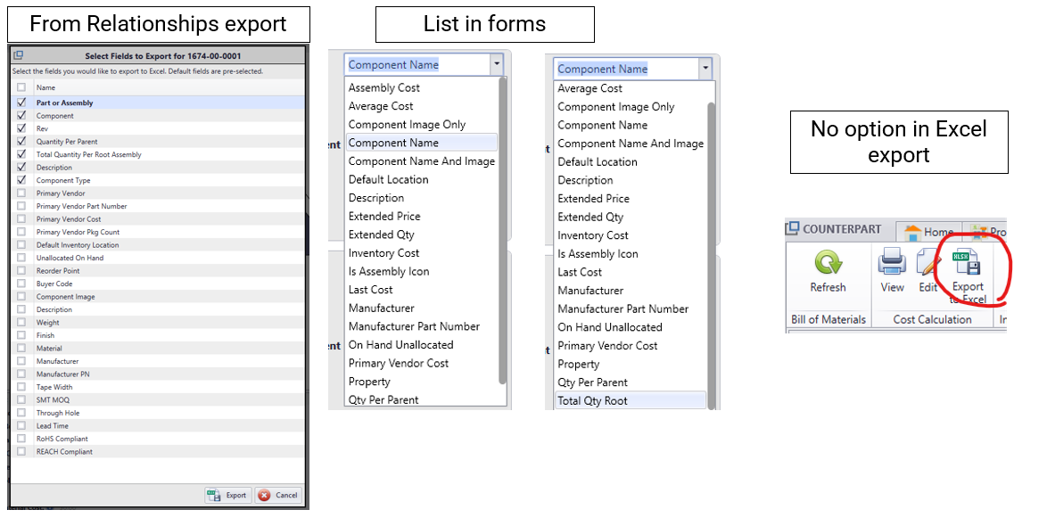Enable the Primary Vendor checkbox

tap(21, 193)
